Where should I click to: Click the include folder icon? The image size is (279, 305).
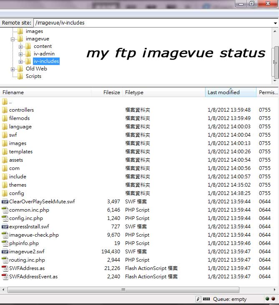[x=5, y=177]
